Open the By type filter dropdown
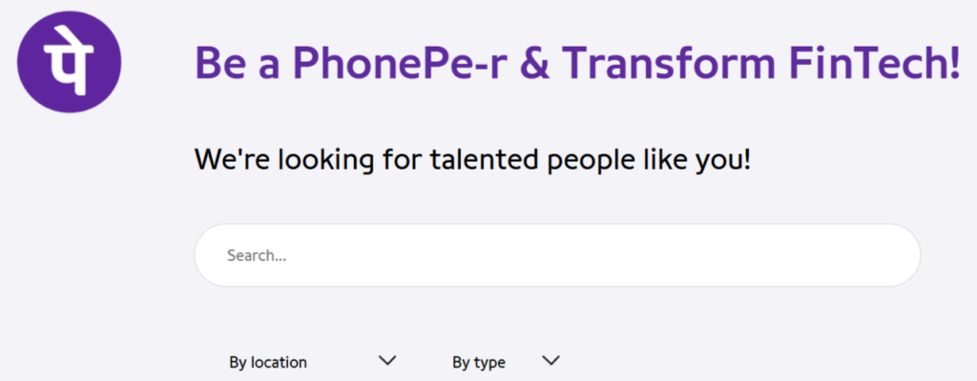This screenshot has height=381, width=977. point(506,361)
